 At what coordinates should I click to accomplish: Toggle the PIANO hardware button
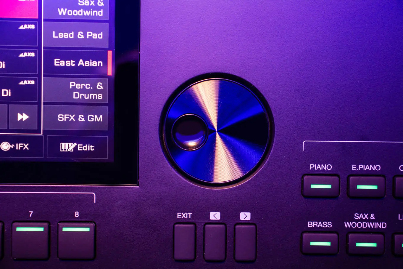(x=321, y=187)
